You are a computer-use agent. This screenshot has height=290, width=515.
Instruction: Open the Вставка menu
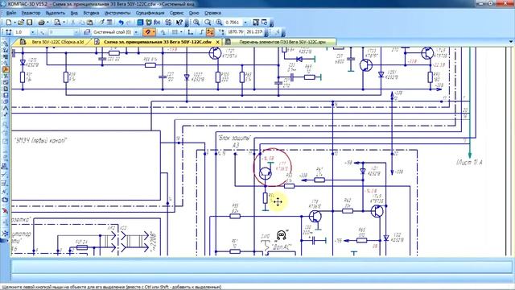[91, 13]
